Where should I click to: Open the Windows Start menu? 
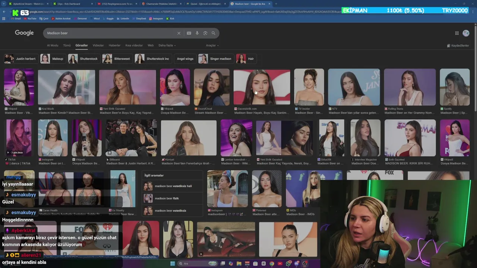point(173,264)
